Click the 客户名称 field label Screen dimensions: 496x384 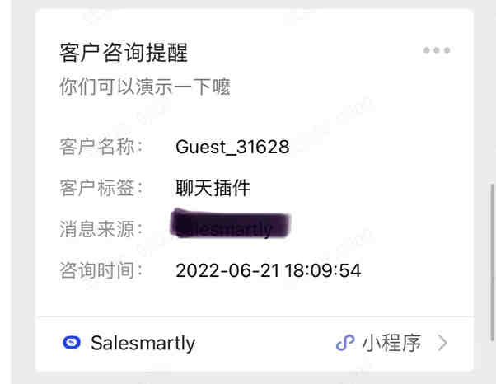(101, 147)
